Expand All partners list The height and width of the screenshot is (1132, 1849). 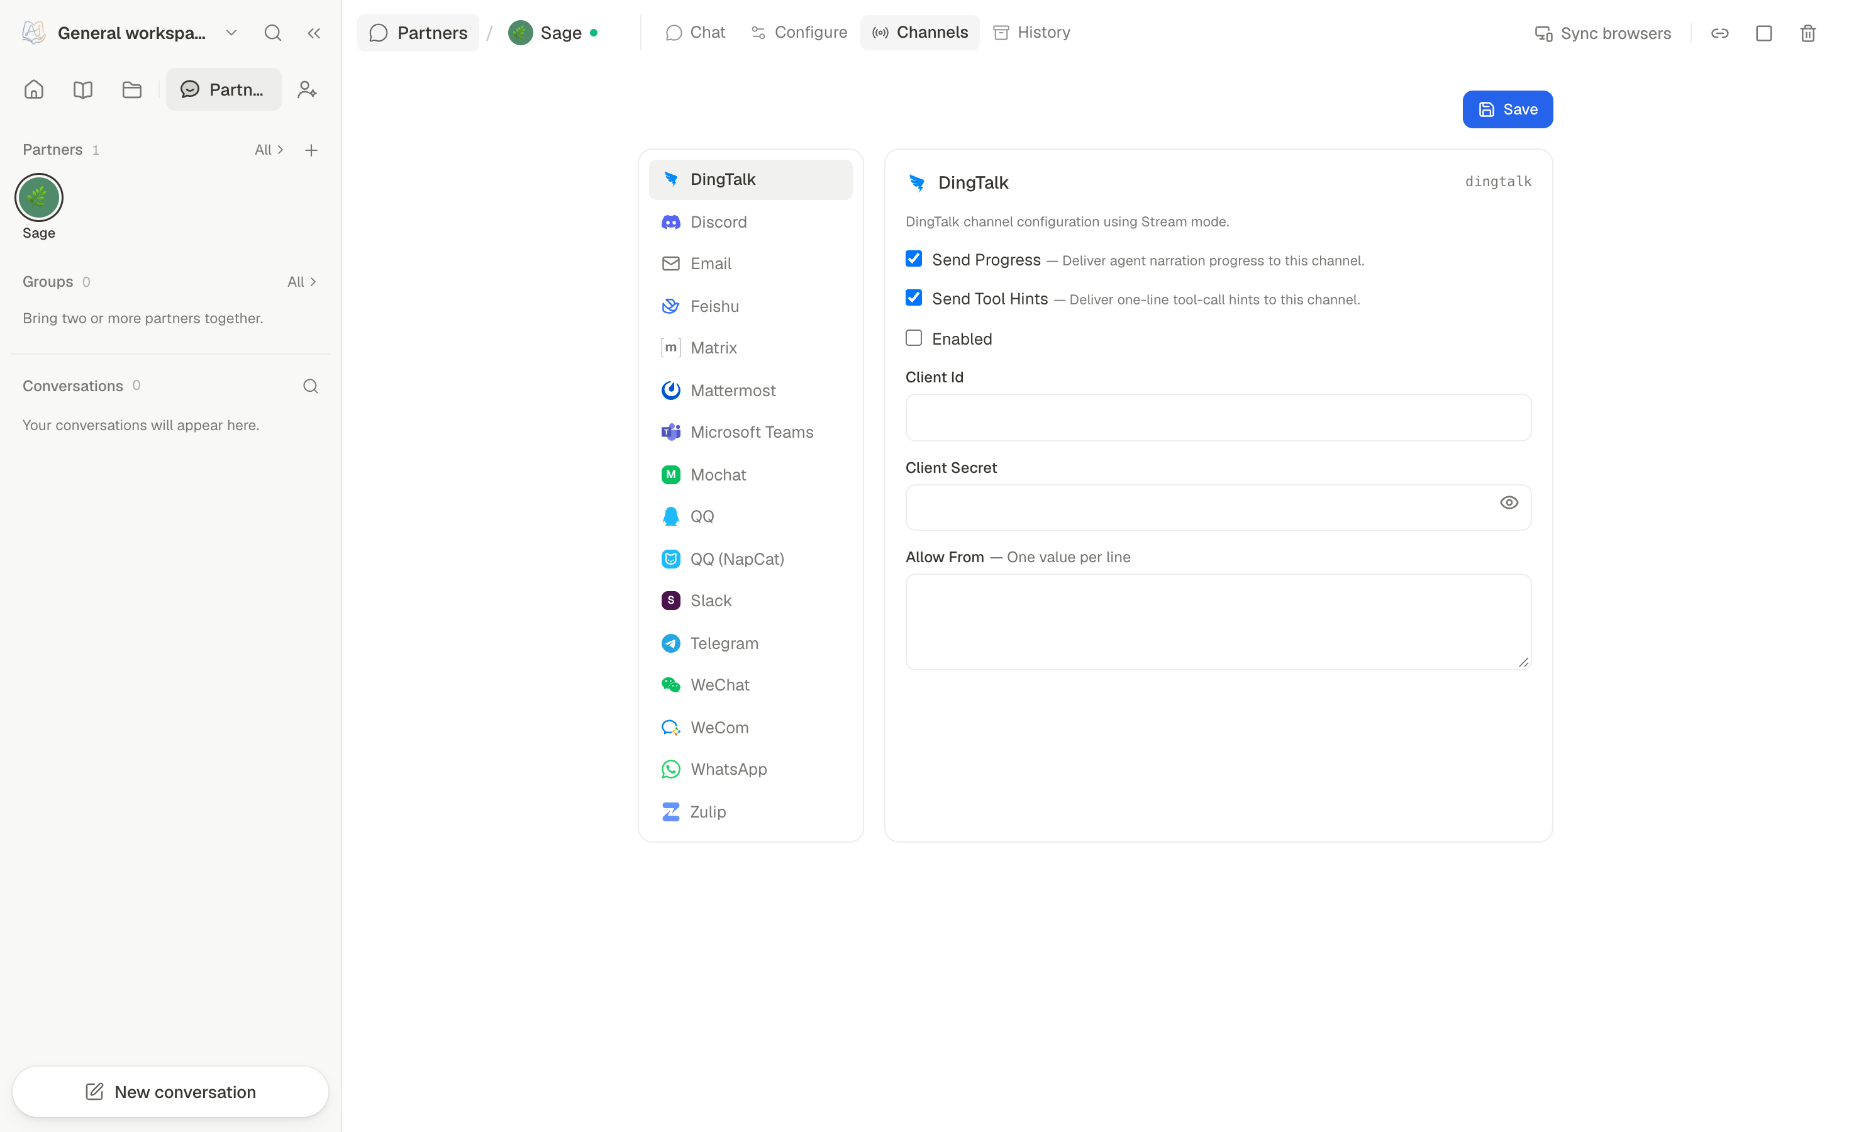(269, 150)
